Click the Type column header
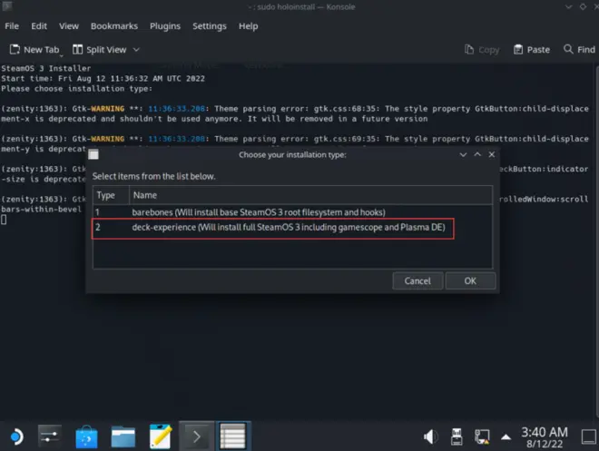599x451 pixels. coord(111,195)
